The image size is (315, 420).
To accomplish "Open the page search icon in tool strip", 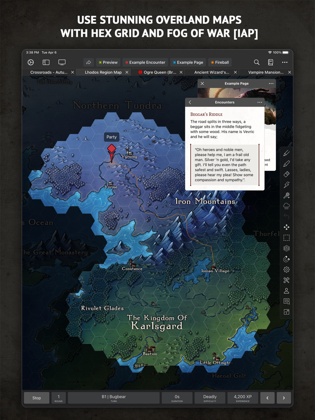I will pos(286,301).
